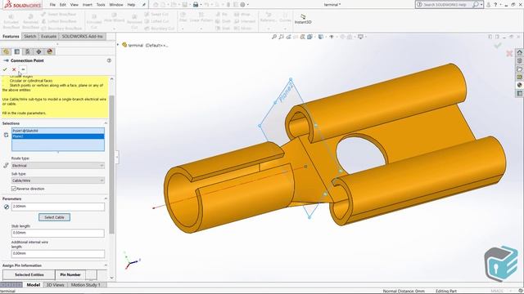Click Previous View icon in view toolbar
524x294 pixels.
pyautogui.click(x=289, y=37)
